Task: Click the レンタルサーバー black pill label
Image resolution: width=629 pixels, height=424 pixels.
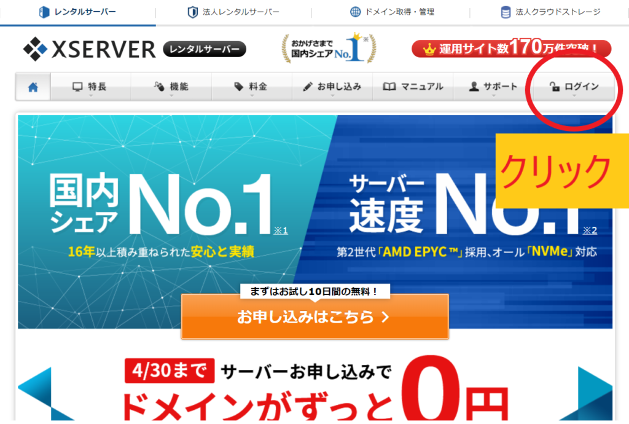Action: tap(205, 49)
